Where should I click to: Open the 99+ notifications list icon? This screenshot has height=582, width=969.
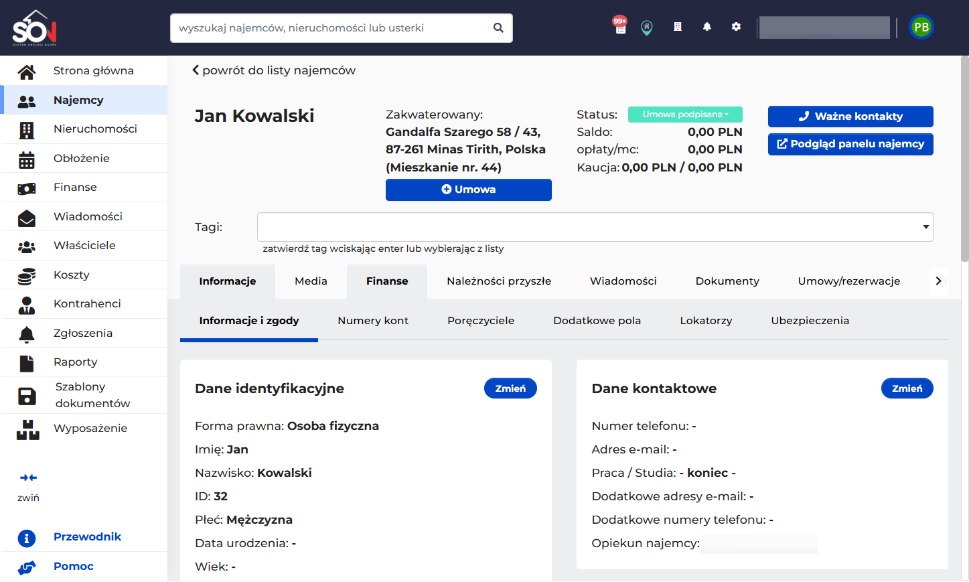(620, 25)
